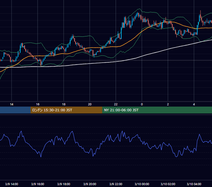Viewport: 212px width, 187px height.
Task: Click the '0' hour label on price chart axis
Action: pos(142,104)
